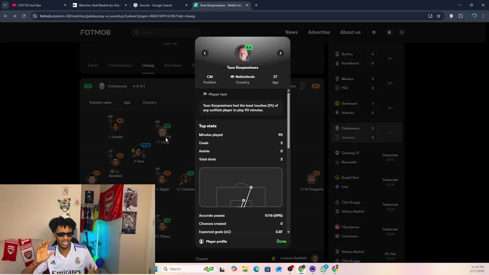
Task: Open Benfica vs Real Madrid match
Action: pyautogui.click(x=367, y=59)
